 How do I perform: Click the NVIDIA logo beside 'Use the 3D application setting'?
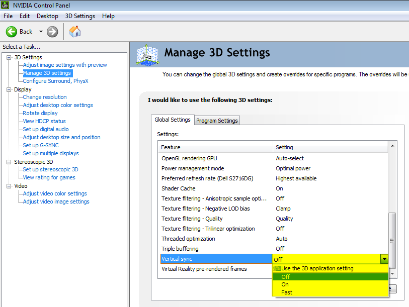pos(277,268)
